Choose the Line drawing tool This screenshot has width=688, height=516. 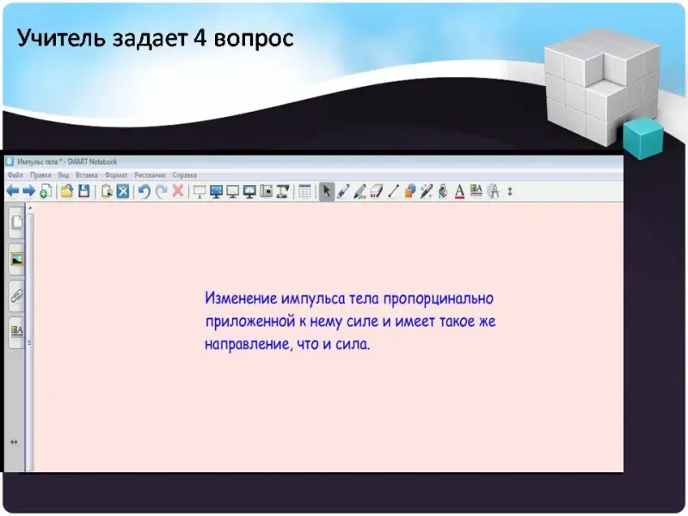tap(394, 191)
